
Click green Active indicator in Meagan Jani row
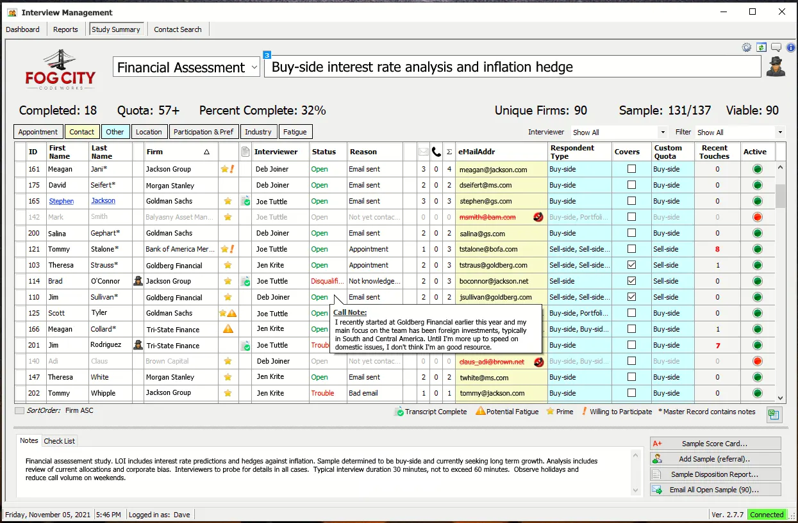pyautogui.click(x=757, y=170)
